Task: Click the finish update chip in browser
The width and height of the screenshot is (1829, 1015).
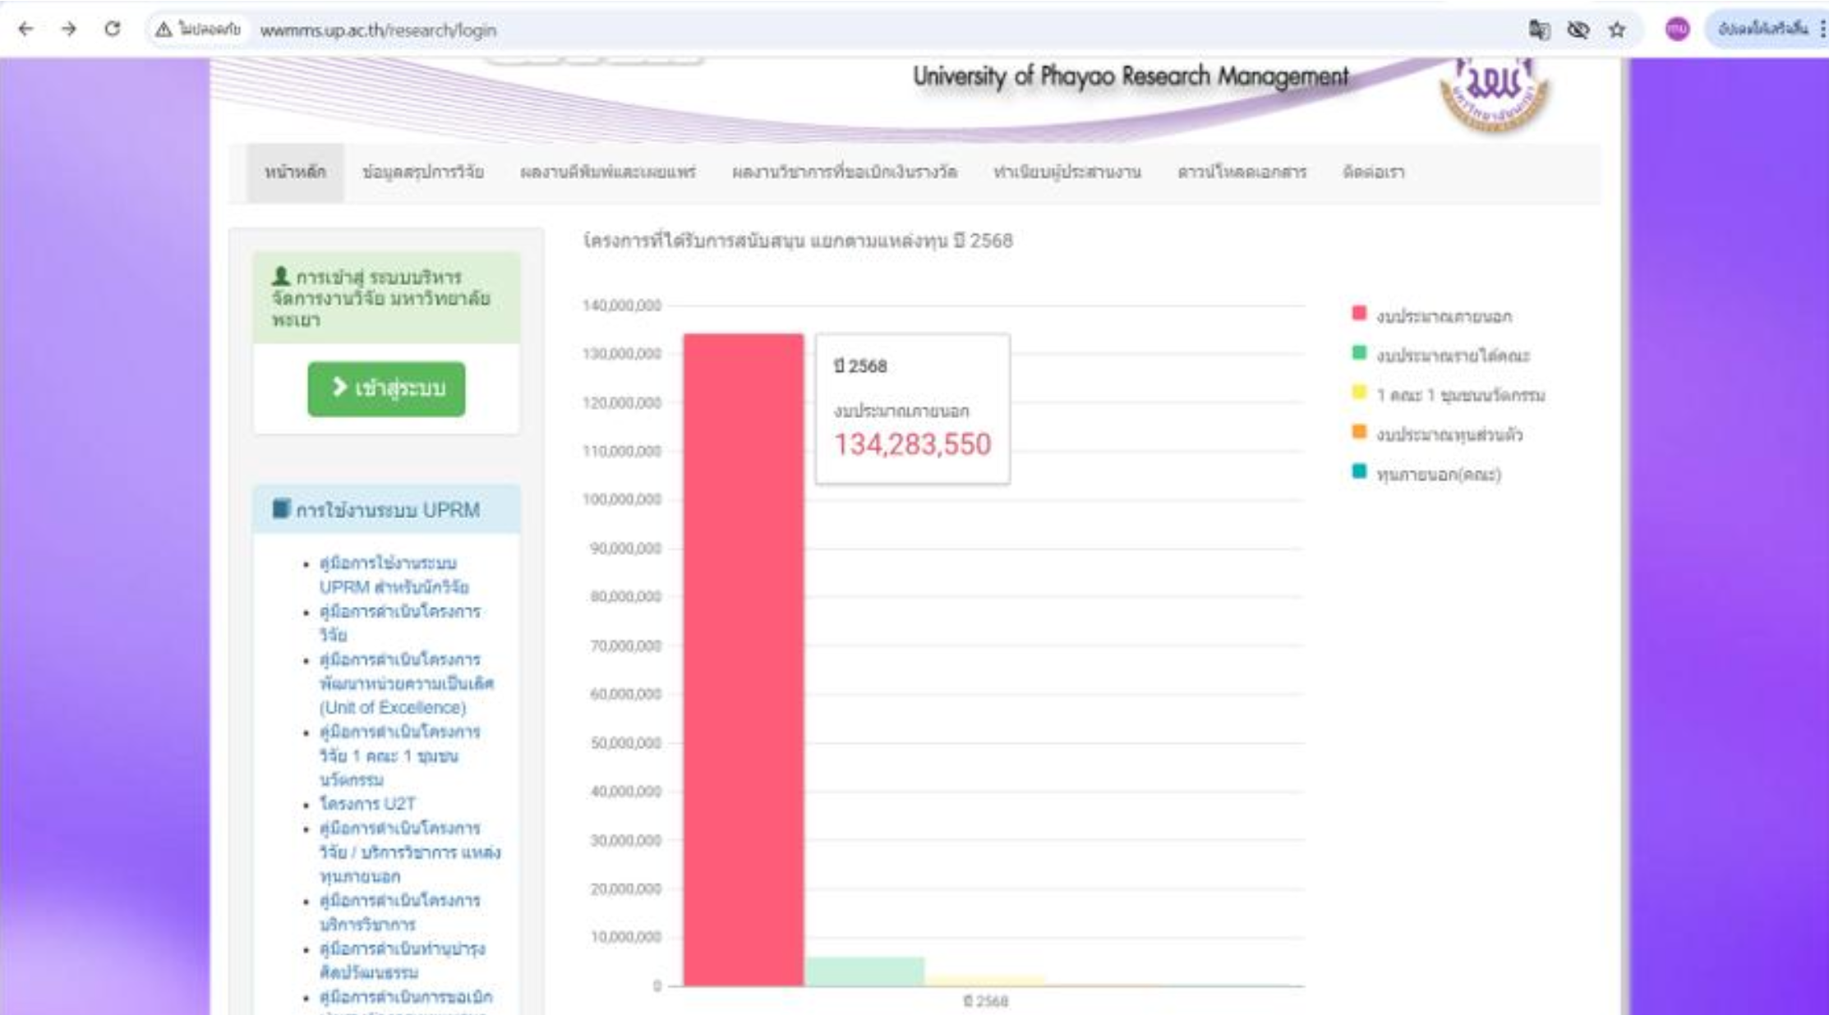Action: pyautogui.click(x=1763, y=30)
